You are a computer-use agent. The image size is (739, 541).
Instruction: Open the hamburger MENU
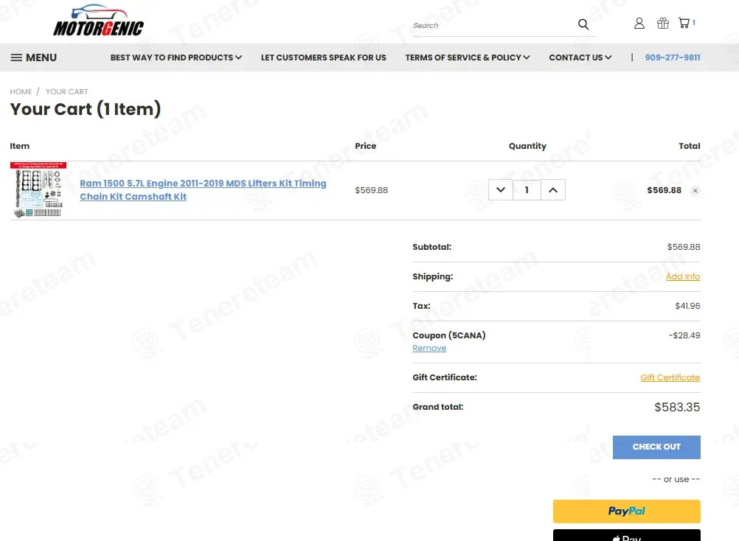(33, 57)
